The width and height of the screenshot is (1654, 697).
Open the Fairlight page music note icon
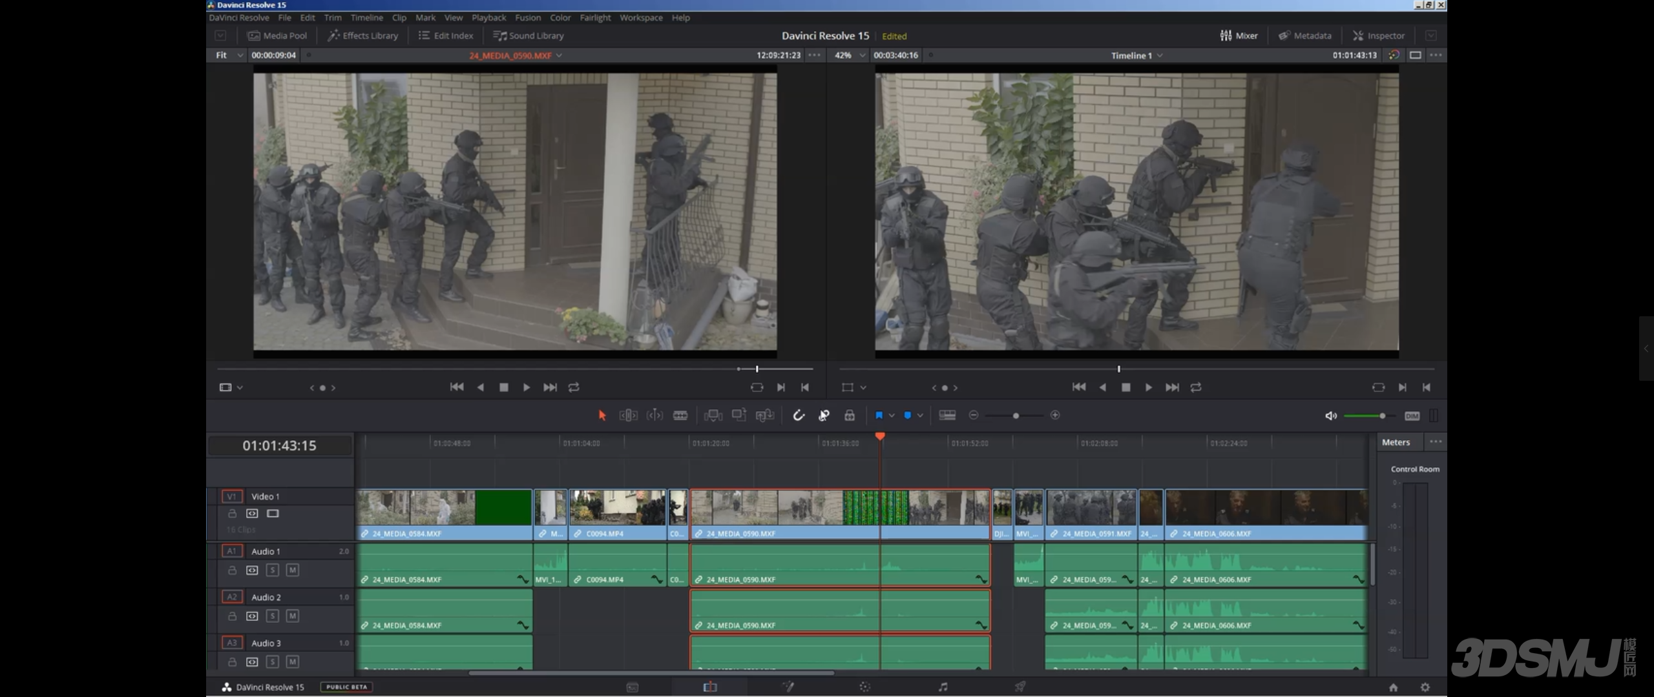click(943, 687)
